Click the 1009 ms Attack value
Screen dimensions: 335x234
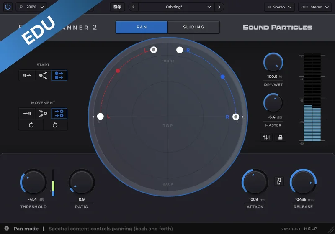[257, 199]
